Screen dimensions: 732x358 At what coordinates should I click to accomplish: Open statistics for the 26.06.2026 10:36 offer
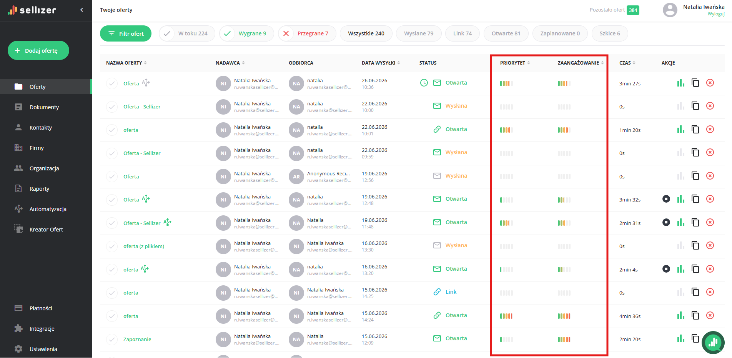tap(680, 83)
